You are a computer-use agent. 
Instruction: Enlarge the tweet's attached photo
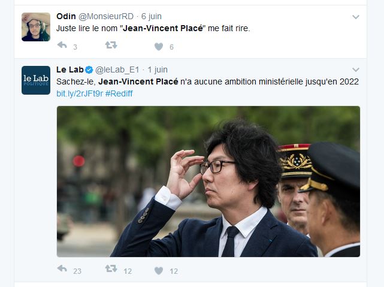click(208, 182)
